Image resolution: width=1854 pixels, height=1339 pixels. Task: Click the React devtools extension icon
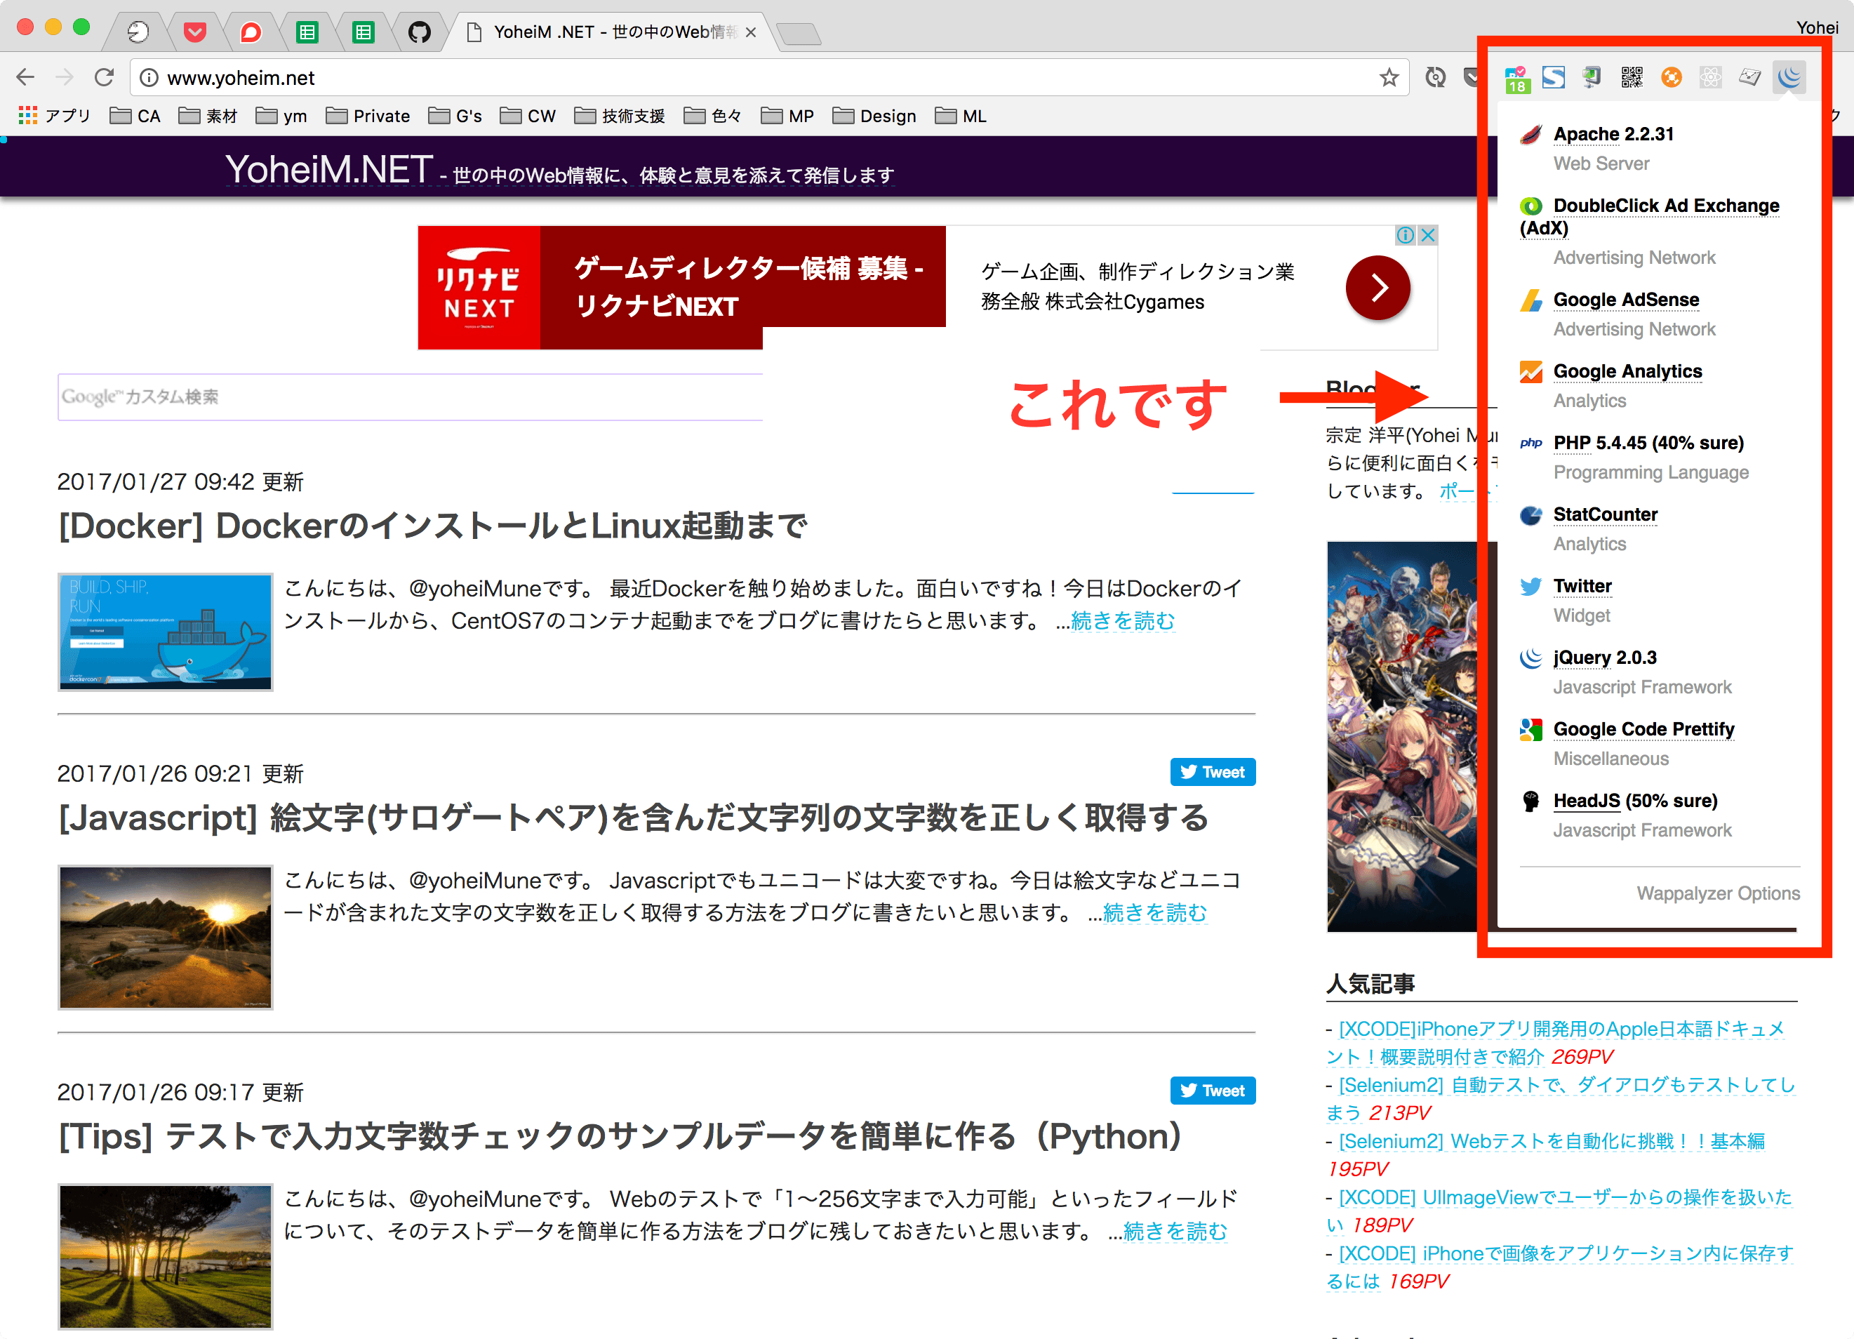(x=1710, y=78)
